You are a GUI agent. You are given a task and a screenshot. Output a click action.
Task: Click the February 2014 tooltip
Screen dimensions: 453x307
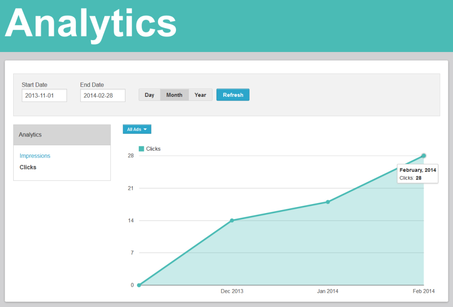(418, 174)
